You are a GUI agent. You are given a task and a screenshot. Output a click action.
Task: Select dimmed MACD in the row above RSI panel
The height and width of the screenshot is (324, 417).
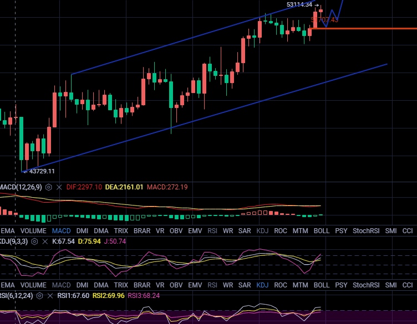coord(62,285)
